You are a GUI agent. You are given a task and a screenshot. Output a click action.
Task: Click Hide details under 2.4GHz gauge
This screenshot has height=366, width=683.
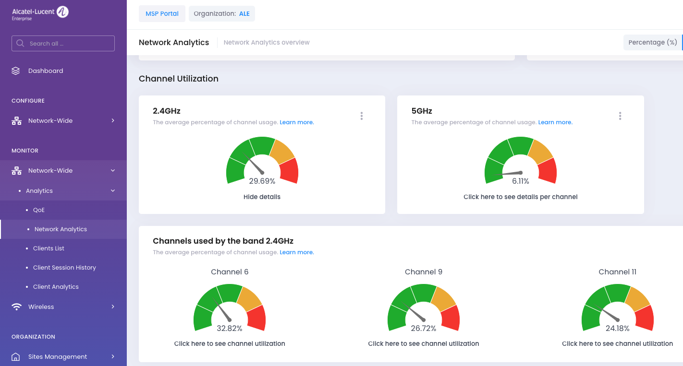[x=262, y=197]
